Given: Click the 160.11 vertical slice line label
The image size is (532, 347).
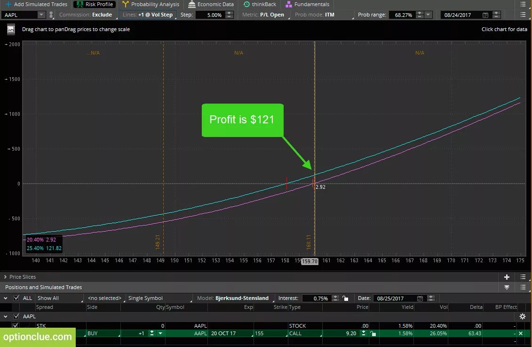Looking at the screenshot, I should coord(309,242).
